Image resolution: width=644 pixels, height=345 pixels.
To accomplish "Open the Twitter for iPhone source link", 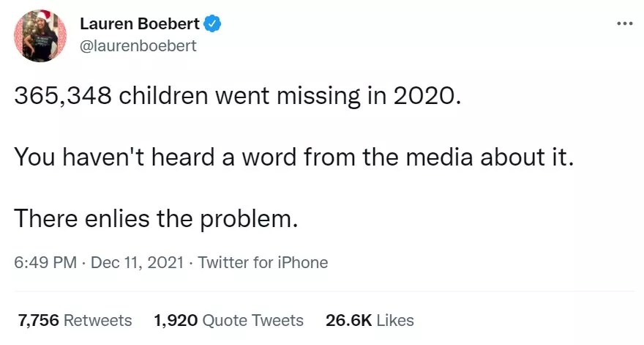I will [x=263, y=262].
